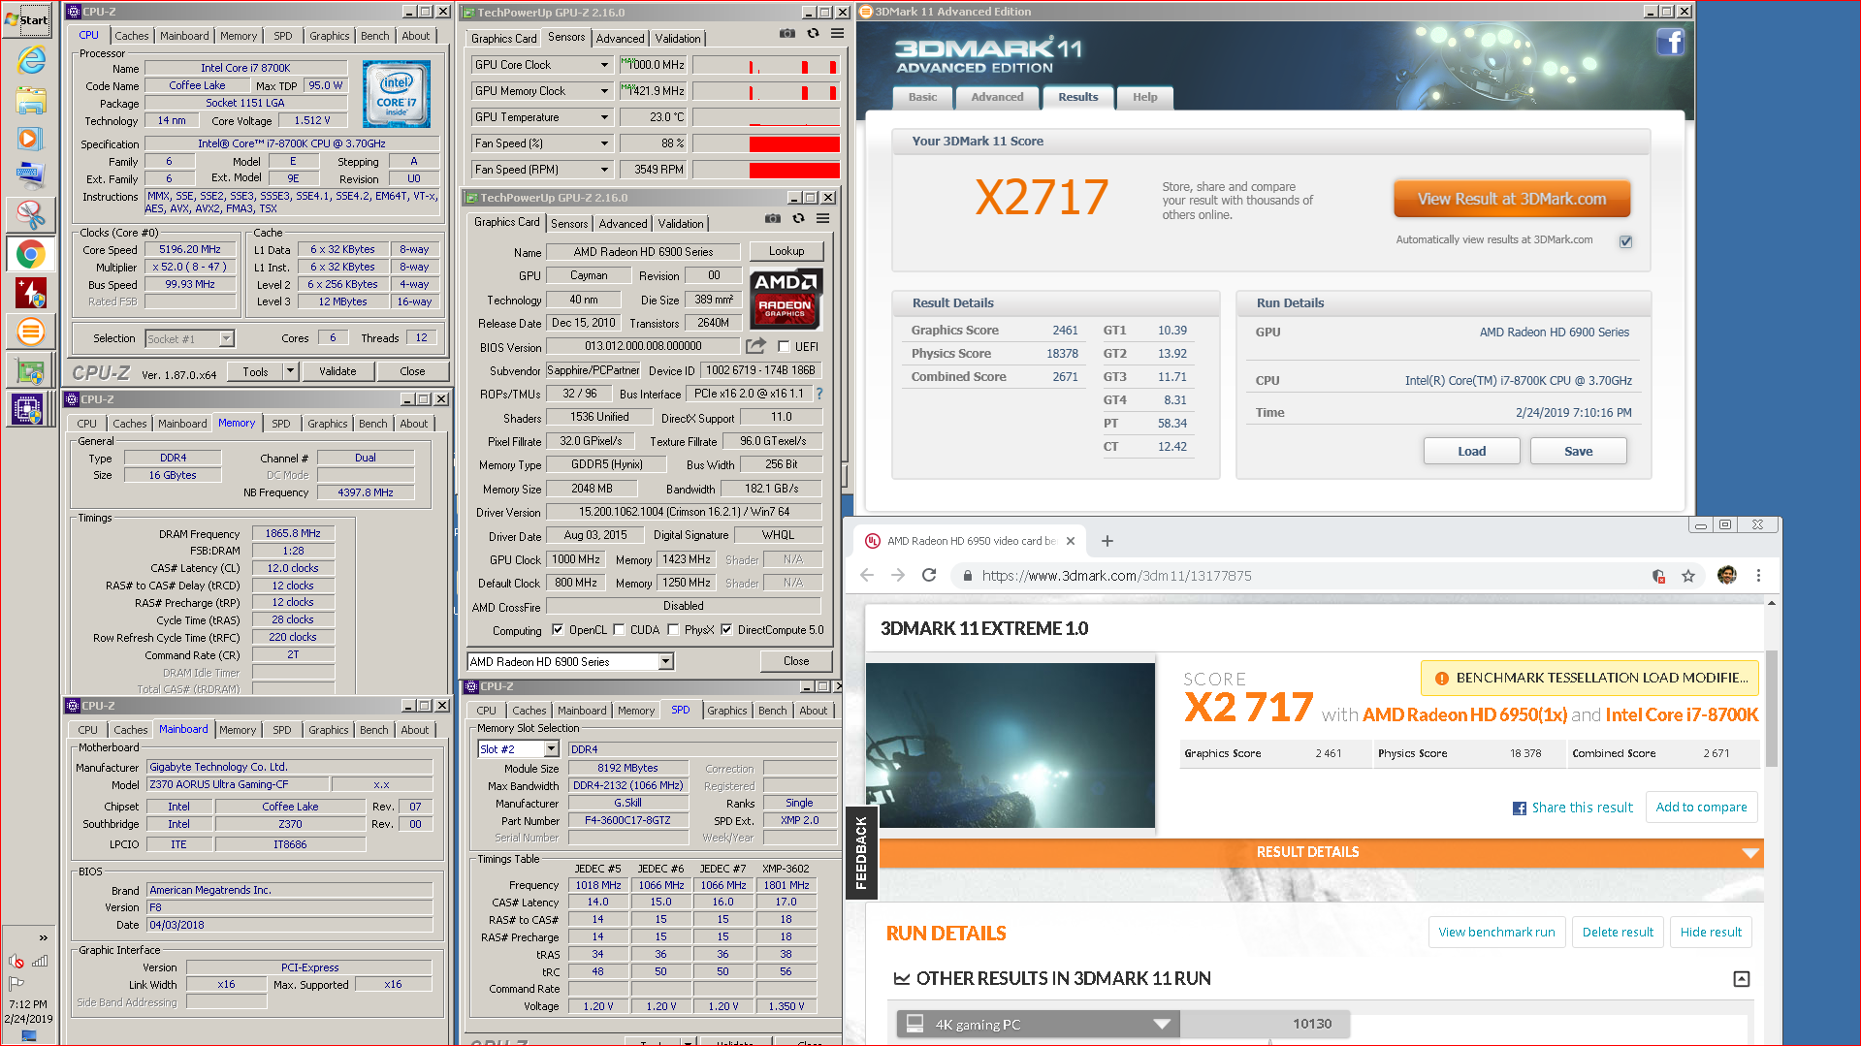Click the refresh icon in GPU-Z Sensors window

pyautogui.click(x=813, y=33)
